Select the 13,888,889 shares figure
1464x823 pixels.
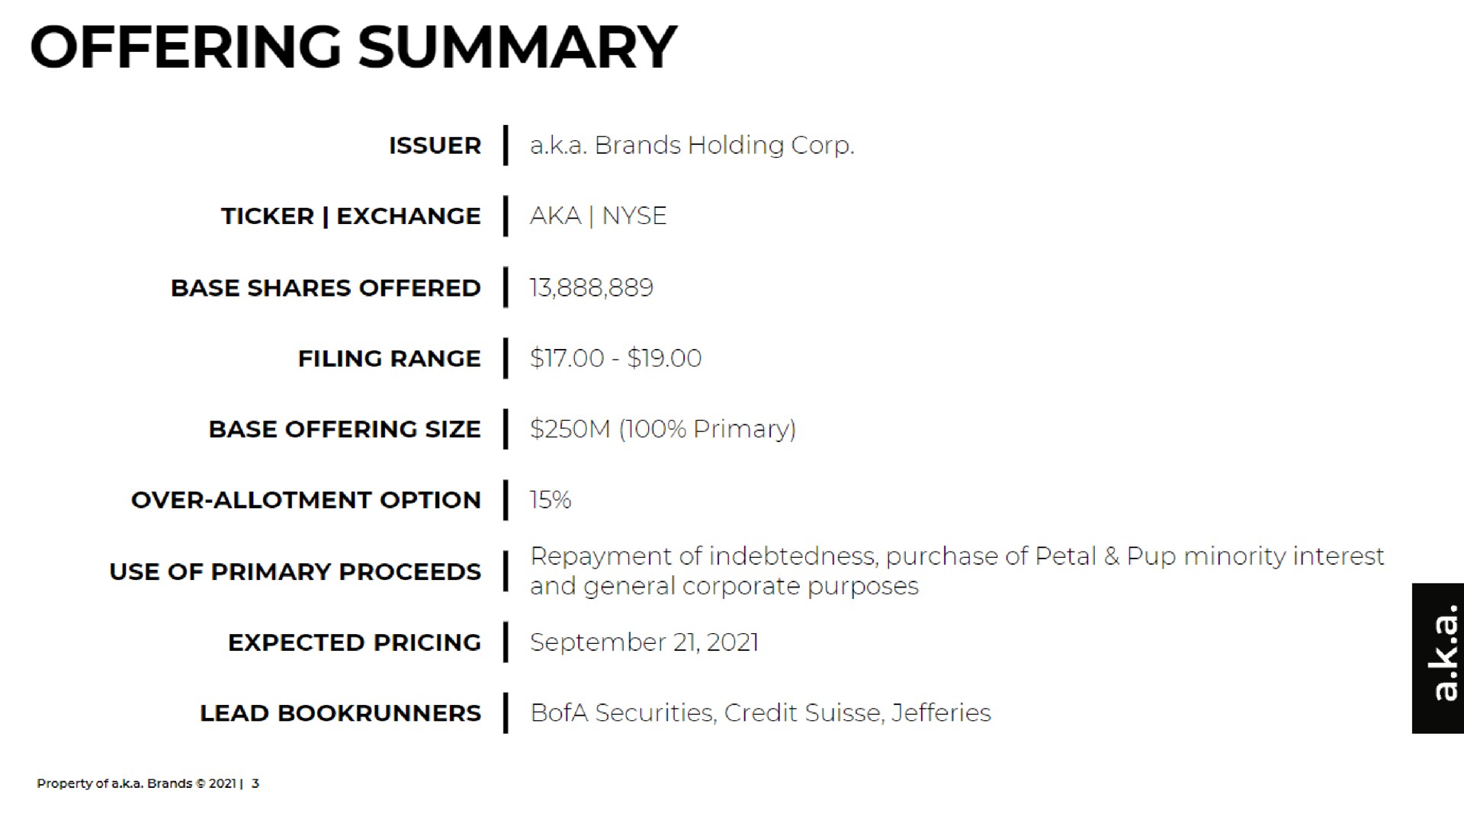click(x=592, y=287)
